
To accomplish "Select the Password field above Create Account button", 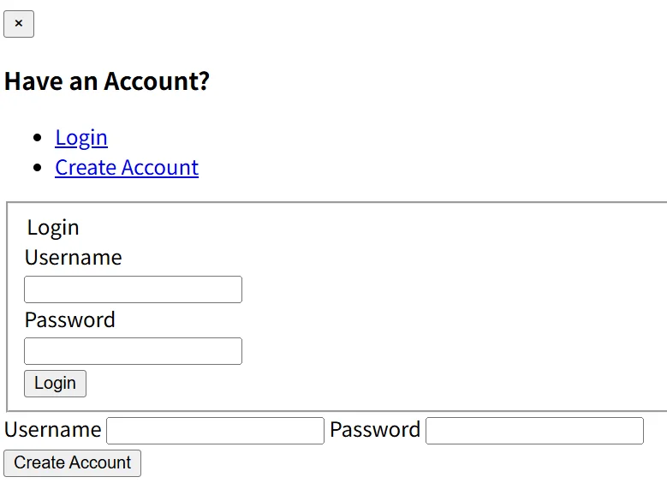I will pos(534,431).
